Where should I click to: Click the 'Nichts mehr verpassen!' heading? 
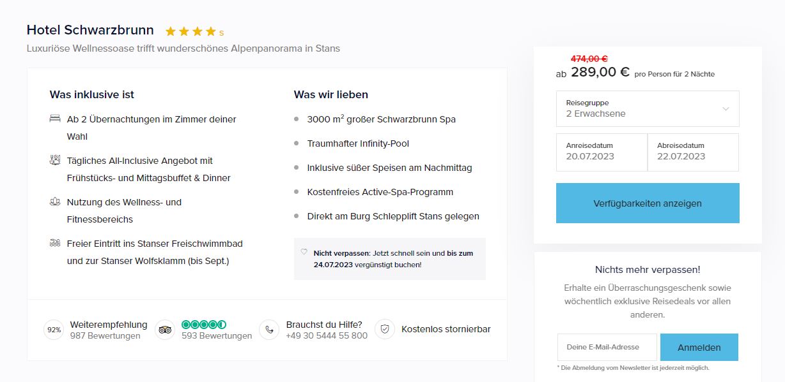coord(648,270)
